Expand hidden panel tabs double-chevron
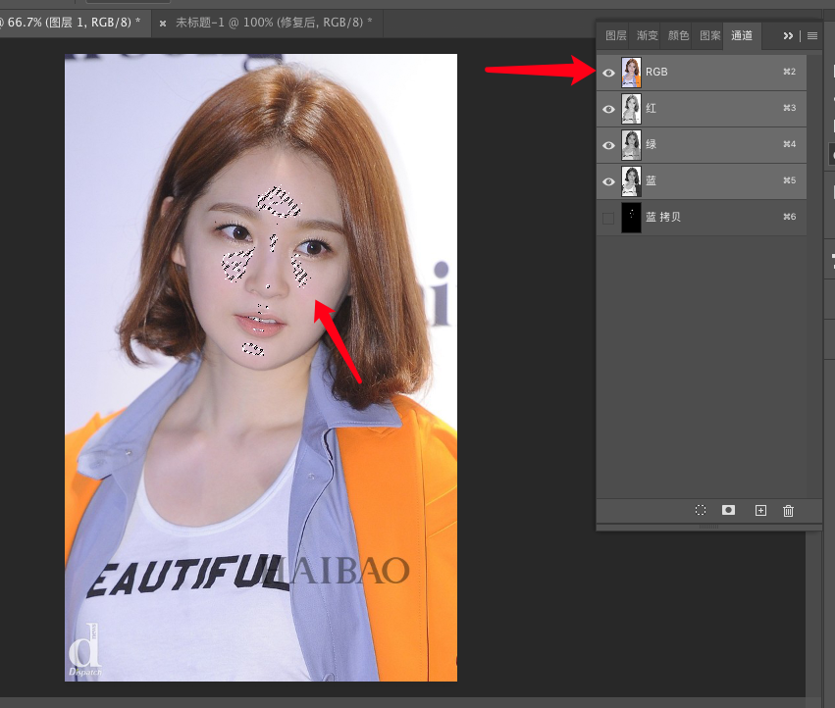Screen dimensions: 835x708 pyautogui.click(x=788, y=35)
